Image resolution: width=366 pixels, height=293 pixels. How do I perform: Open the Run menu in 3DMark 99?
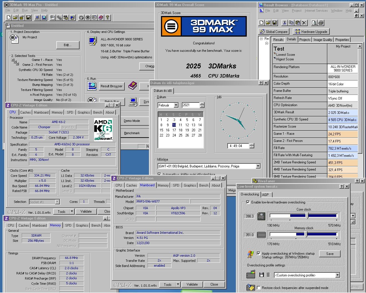(25, 10)
